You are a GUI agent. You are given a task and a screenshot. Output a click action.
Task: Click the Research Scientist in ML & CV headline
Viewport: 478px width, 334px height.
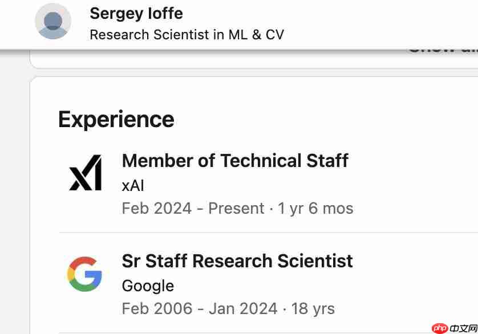tap(187, 34)
